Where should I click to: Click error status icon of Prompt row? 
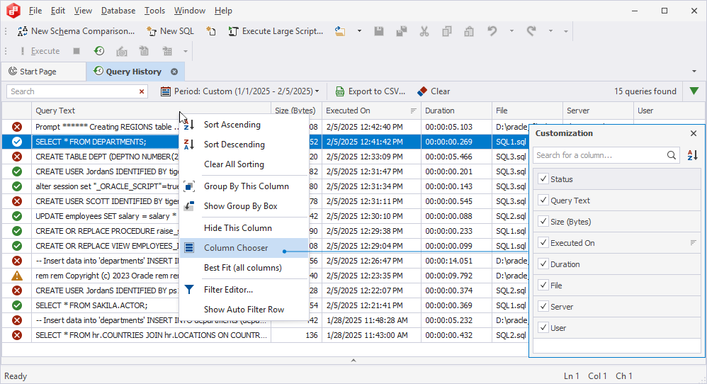pos(17,127)
